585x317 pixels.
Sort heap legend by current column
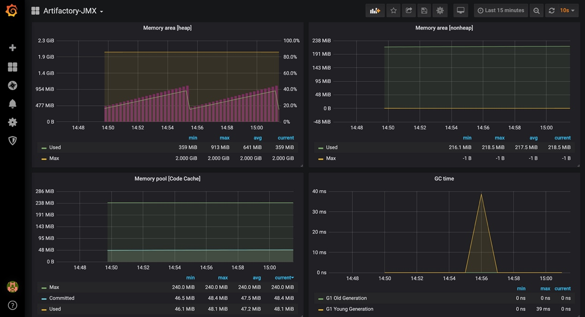pyautogui.click(x=286, y=138)
